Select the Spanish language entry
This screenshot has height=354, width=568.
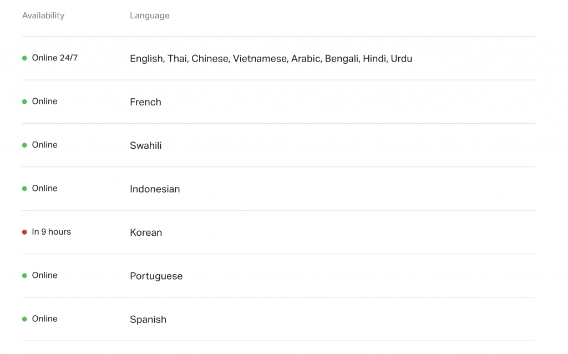(148, 320)
